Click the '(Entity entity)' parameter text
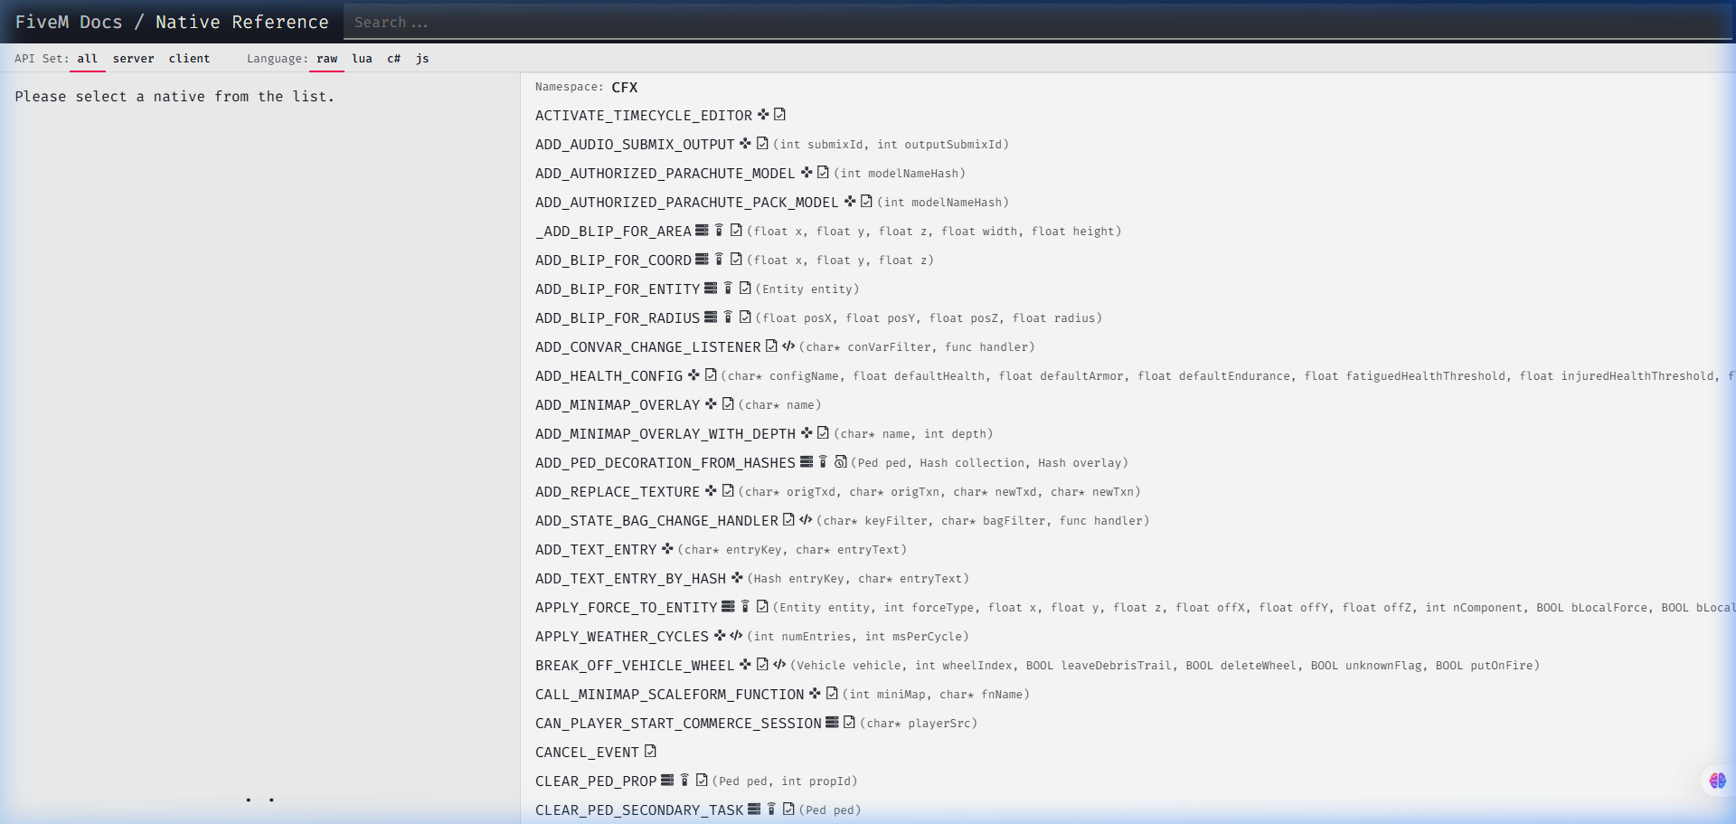 pyautogui.click(x=807, y=289)
